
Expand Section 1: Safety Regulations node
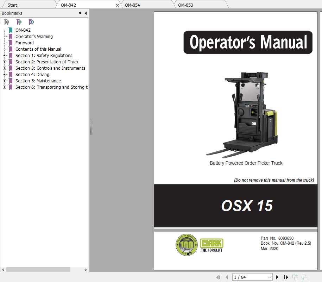point(4,56)
